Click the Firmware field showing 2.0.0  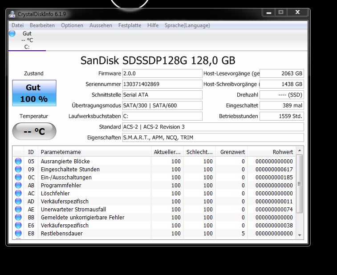[x=162, y=73]
